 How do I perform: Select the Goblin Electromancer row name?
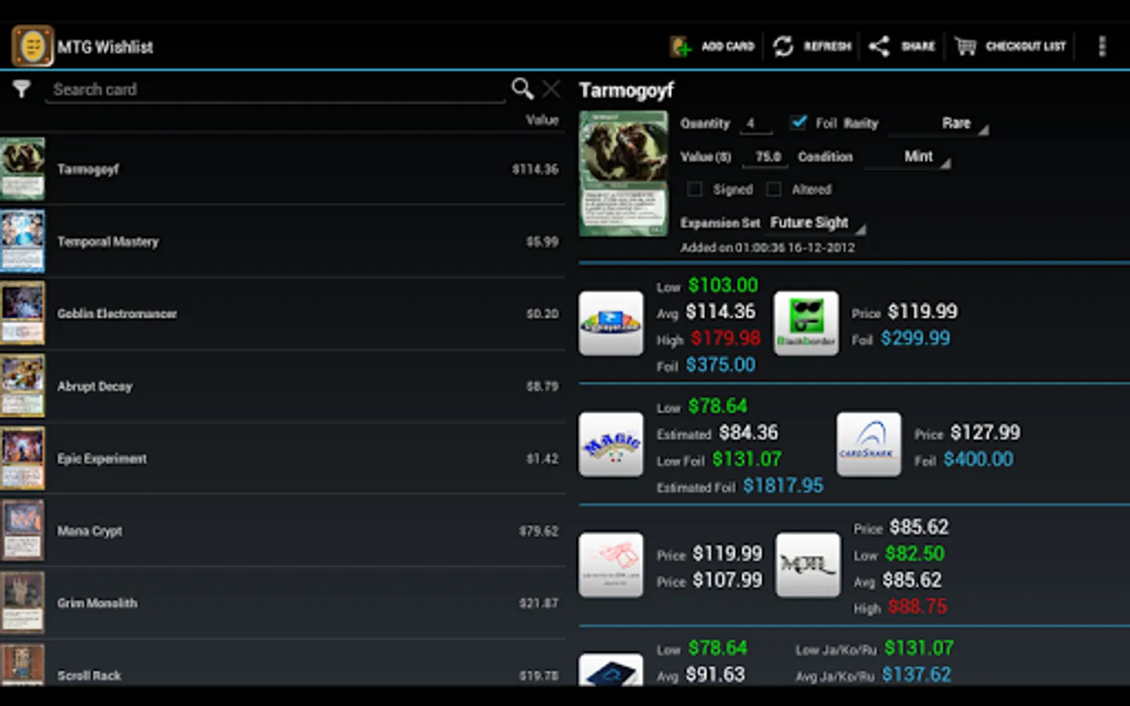coord(117,314)
